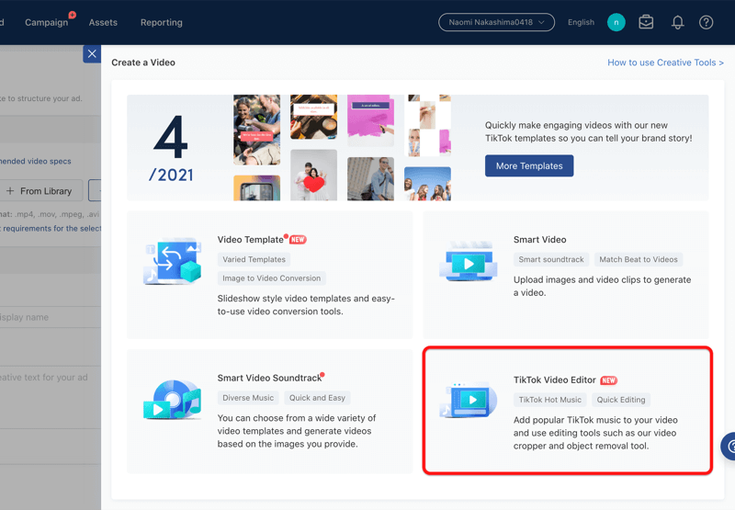Click the Diverse Music tag
The width and height of the screenshot is (735, 510).
[x=248, y=398]
